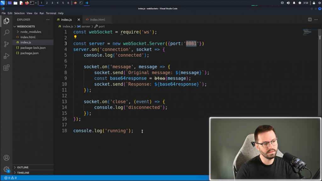Image resolution: width=322 pixels, height=181 pixels.
Task: Click the errors and warnings status indicator
Action: (10, 178)
